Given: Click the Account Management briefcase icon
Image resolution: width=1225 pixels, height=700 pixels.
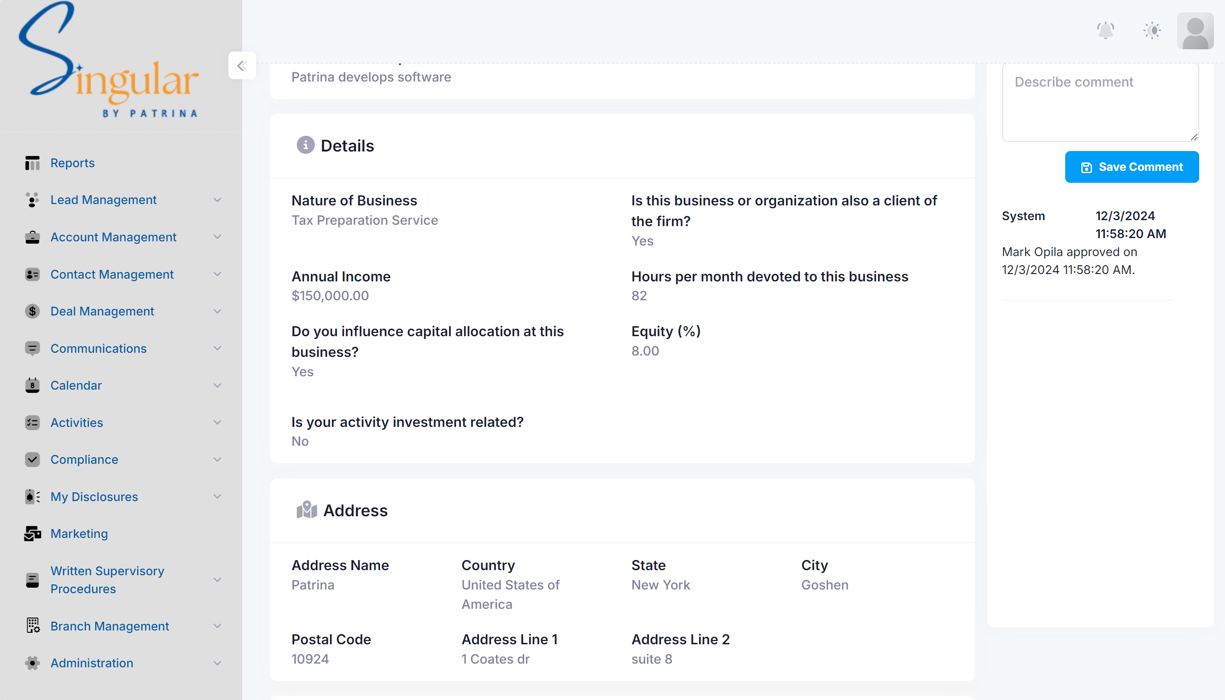Looking at the screenshot, I should [32, 237].
